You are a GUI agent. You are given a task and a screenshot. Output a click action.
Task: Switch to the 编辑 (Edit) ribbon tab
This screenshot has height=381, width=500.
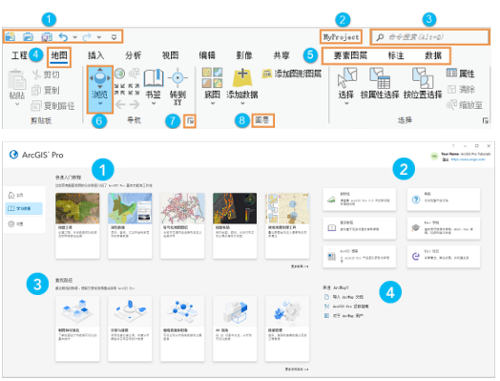[x=207, y=55]
